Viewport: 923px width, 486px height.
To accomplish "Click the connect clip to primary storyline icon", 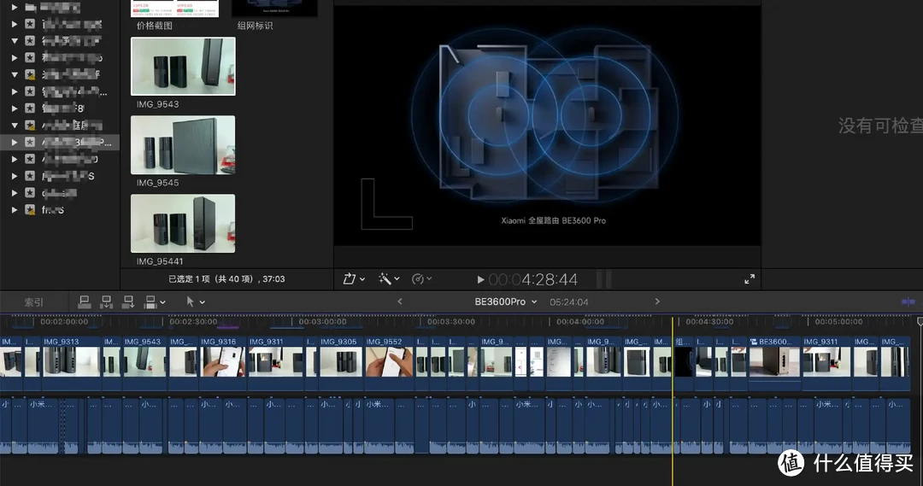I will pos(85,302).
